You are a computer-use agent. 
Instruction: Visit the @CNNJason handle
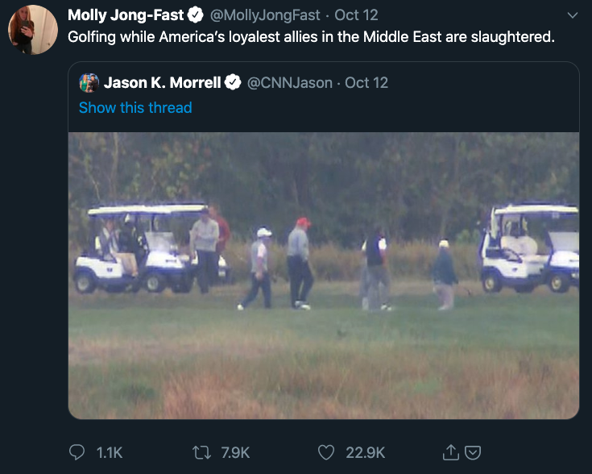pyautogui.click(x=290, y=83)
